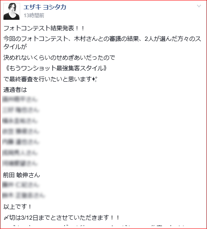Click the 通過者は line
The image size is (207, 229).
coord(15,90)
